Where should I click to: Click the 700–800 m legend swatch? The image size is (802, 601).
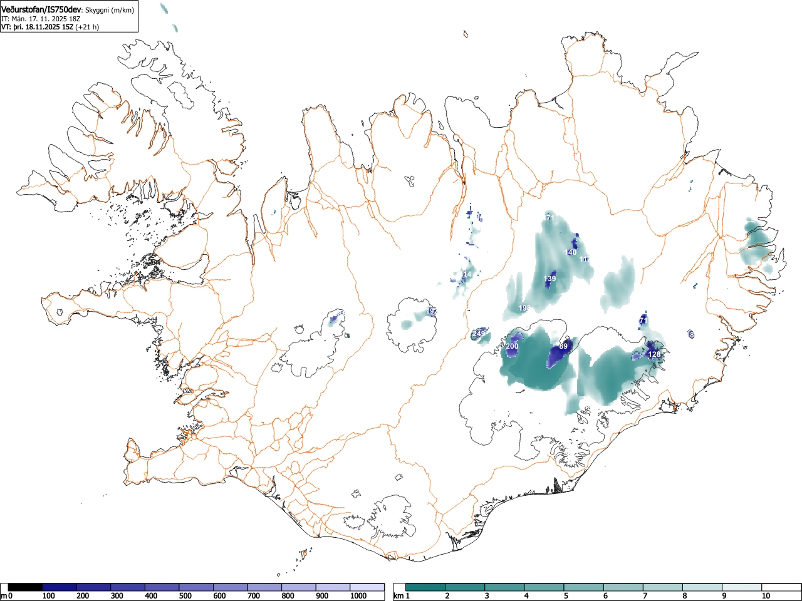click(x=264, y=587)
